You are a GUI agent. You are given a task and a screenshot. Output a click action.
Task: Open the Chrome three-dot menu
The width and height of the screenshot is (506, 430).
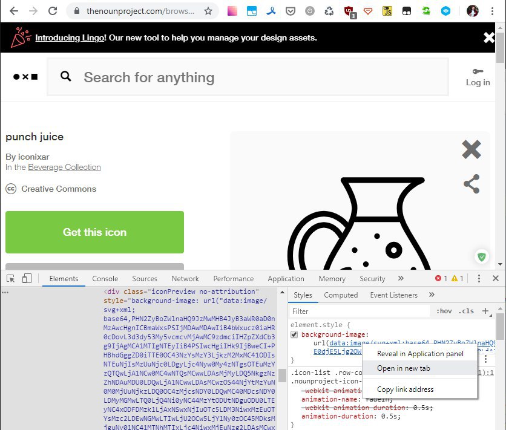492,11
